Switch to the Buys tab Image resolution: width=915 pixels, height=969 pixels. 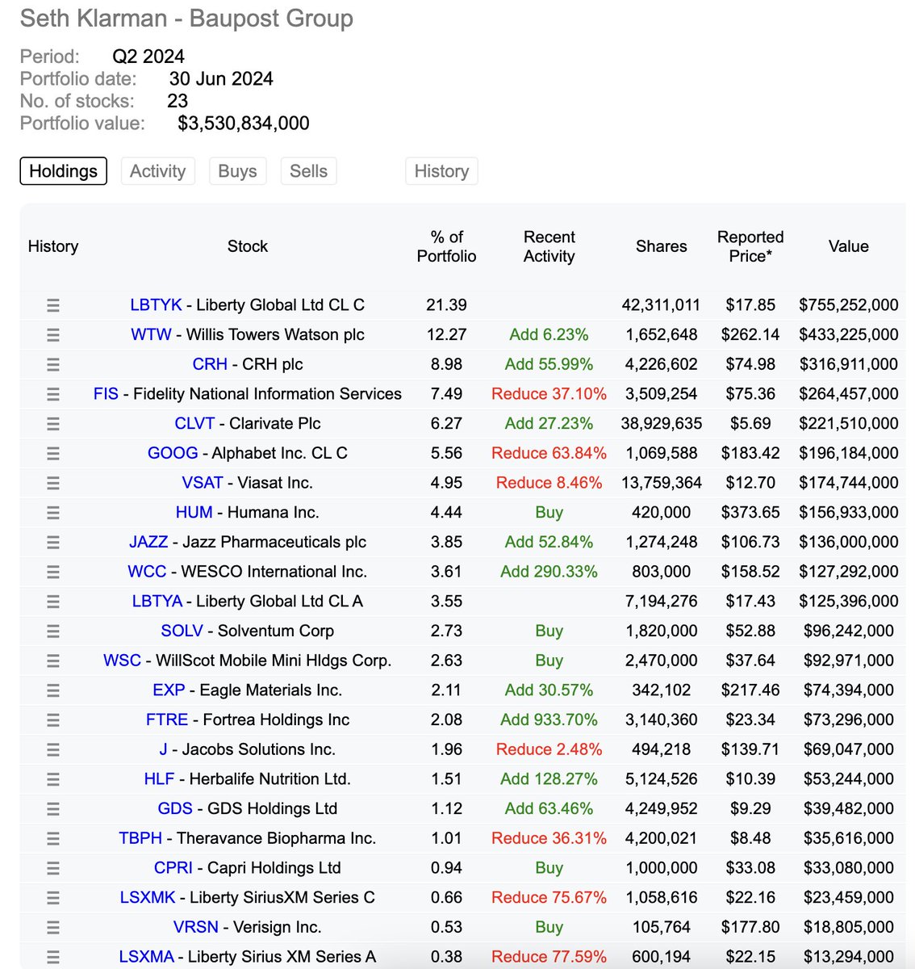(237, 171)
